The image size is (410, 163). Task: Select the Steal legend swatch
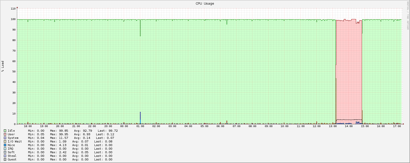pos(5,156)
